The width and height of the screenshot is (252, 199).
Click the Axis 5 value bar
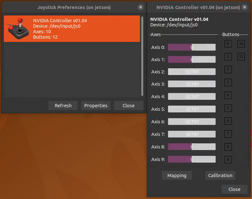click(x=192, y=109)
